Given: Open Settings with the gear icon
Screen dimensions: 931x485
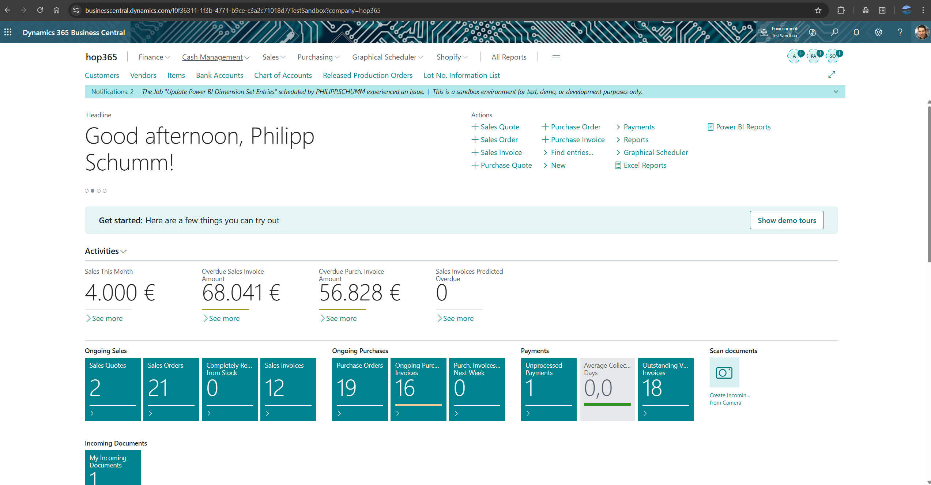Looking at the screenshot, I should click(x=878, y=32).
